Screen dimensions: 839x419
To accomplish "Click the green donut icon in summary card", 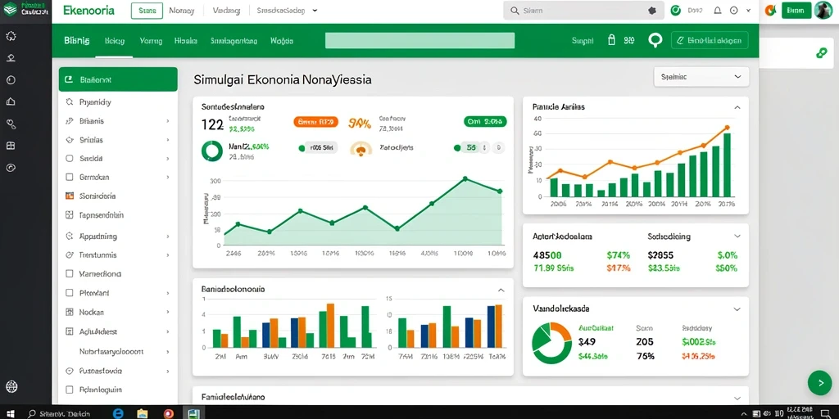I will pos(212,151).
